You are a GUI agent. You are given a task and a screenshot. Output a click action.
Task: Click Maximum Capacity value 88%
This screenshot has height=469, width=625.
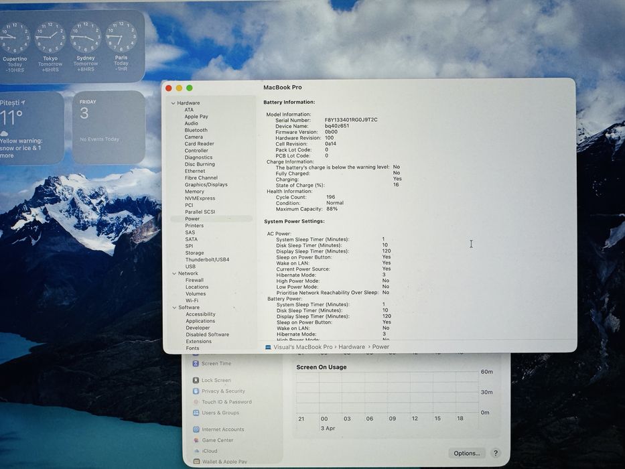[332, 209]
